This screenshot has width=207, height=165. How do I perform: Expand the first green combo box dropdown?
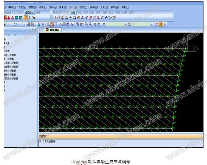126,24
